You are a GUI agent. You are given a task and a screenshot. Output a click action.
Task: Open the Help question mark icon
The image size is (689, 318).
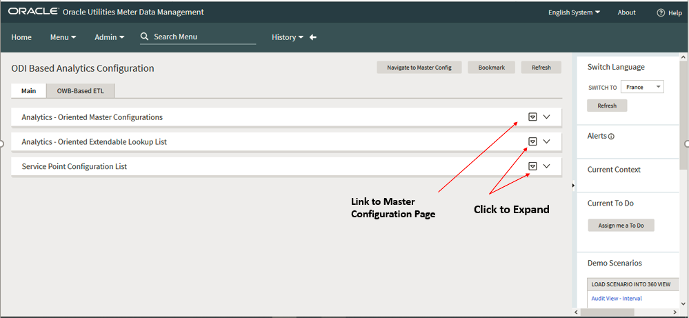tap(661, 12)
